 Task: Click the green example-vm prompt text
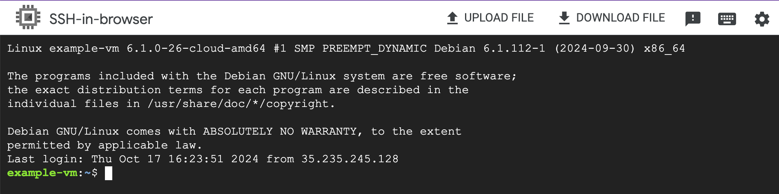tap(42, 173)
